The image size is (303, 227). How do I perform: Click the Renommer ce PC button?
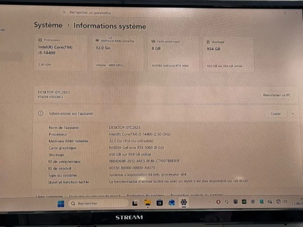point(277,95)
